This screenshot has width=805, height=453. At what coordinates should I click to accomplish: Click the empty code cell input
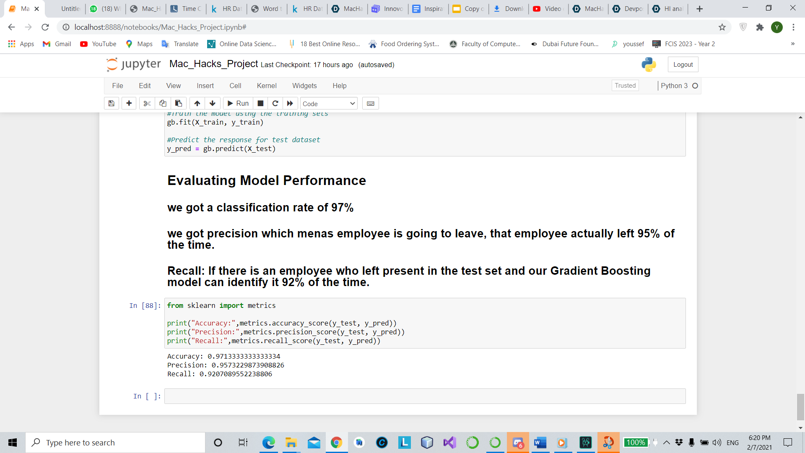[424, 396]
